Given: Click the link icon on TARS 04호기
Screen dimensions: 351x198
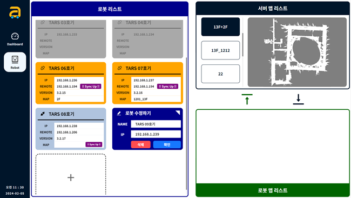Looking at the screenshot, I should [119, 22].
